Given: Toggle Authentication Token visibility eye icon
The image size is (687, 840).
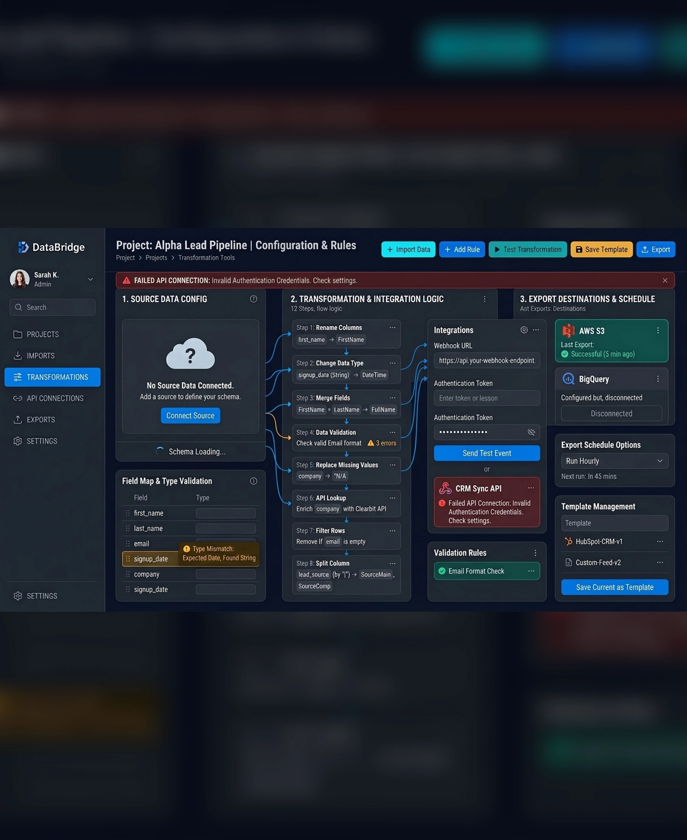Looking at the screenshot, I should point(531,432).
